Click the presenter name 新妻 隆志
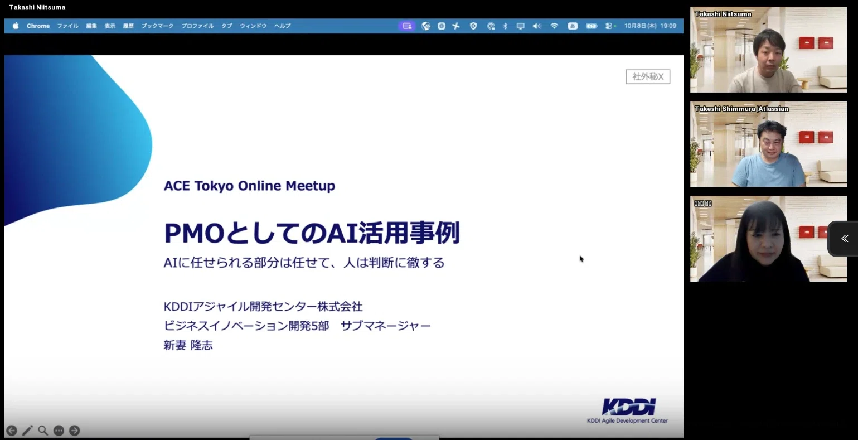This screenshot has height=440, width=858. 188,345
